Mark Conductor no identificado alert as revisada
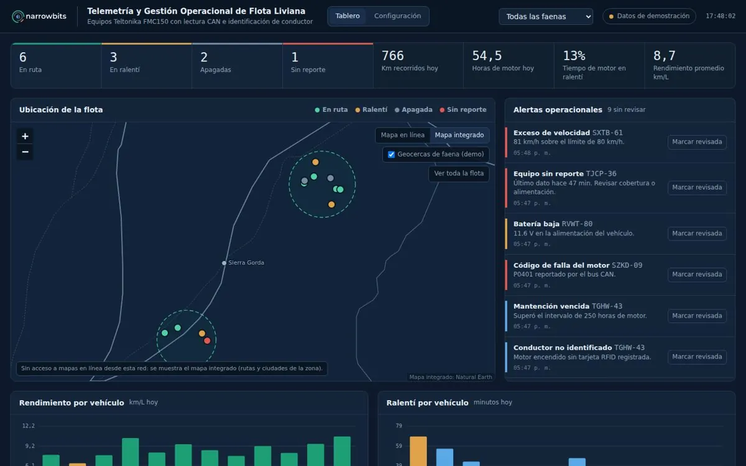The image size is (746, 466). tap(697, 357)
